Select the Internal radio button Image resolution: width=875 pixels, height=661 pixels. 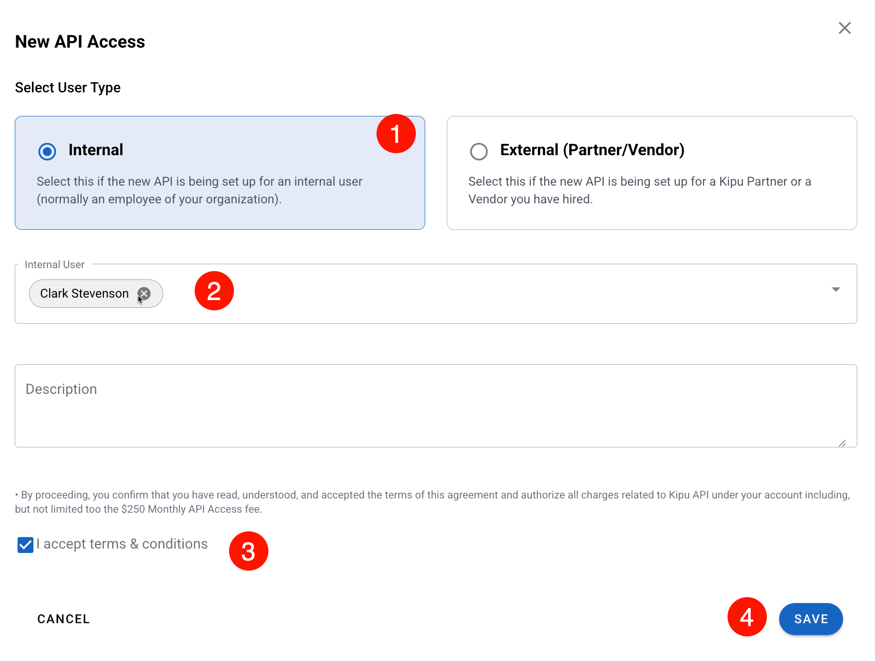[47, 151]
